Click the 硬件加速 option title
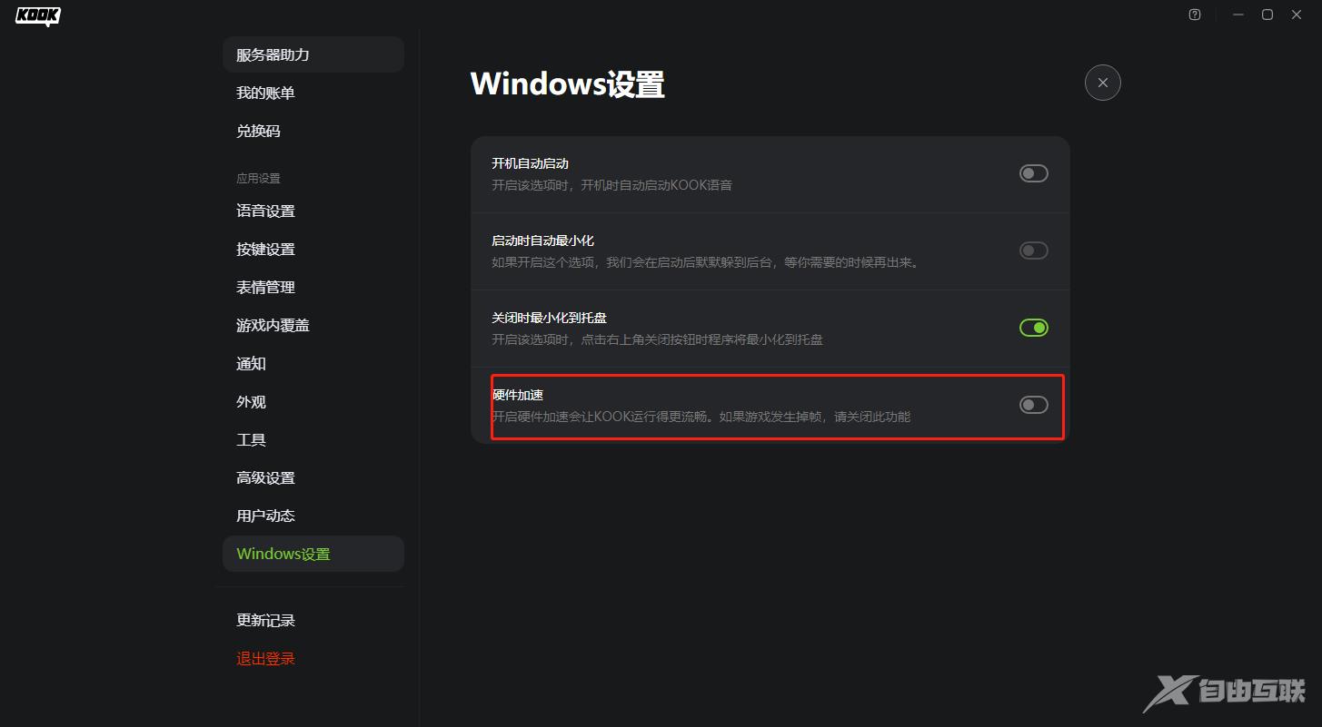This screenshot has width=1322, height=727. click(x=518, y=395)
